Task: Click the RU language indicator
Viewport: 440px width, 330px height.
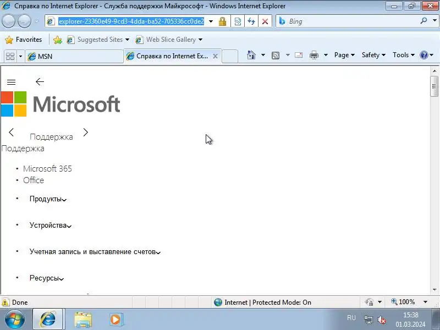Action: pyautogui.click(x=351, y=318)
